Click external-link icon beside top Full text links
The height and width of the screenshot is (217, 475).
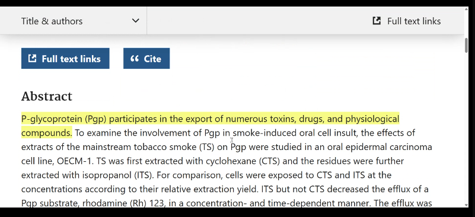pyautogui.click(x=377, y=21)
